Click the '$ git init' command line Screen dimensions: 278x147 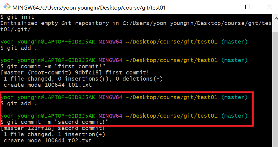17,17
